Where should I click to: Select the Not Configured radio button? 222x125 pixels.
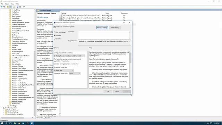pyautogui.click(x=55, y=32)
